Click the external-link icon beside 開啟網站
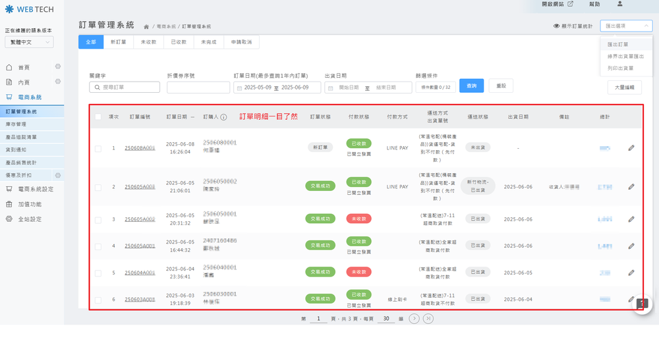This screenshot has height=343, width=659. [570, 4]
